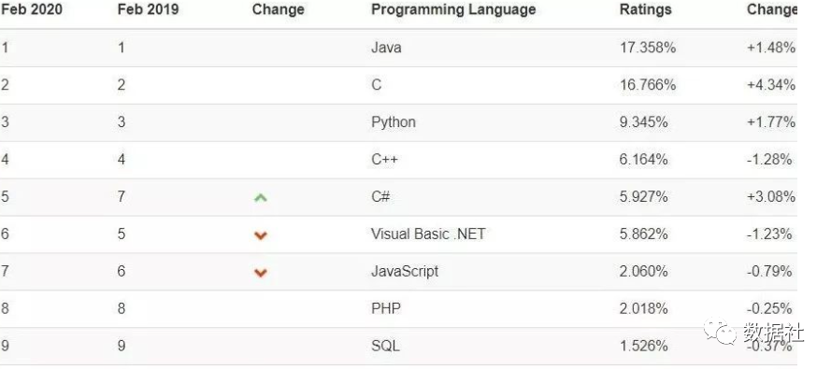The height and width of the screenshot is (369, 831).
Task: Select the C++ language row
Action: tap(398, 160)
